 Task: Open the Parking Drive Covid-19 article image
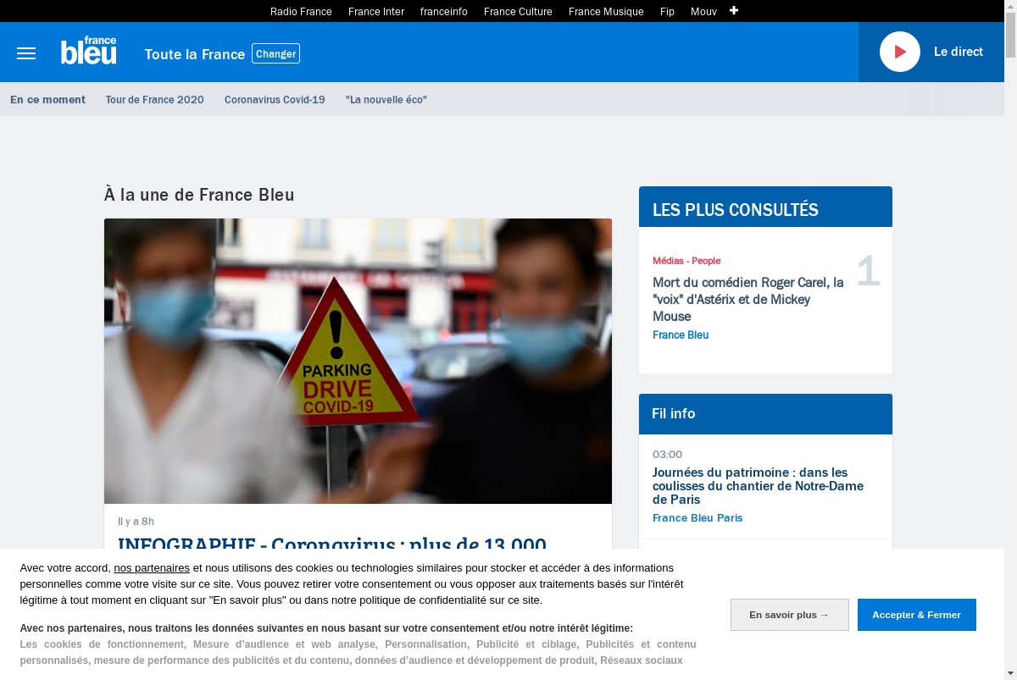(358, 361)
